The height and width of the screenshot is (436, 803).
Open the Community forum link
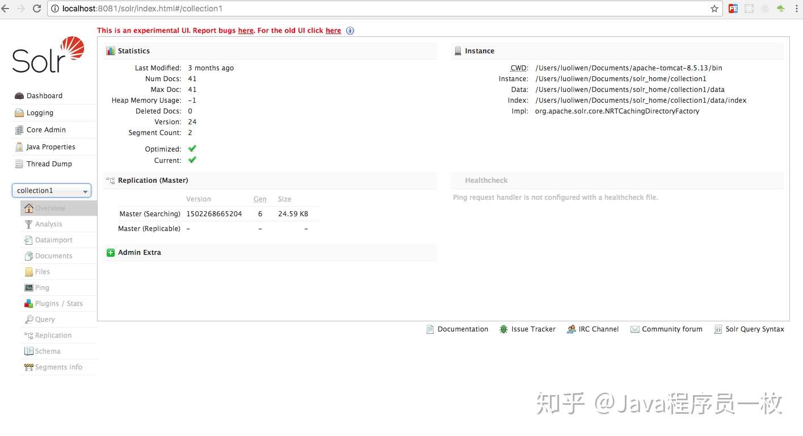[672, 329]
